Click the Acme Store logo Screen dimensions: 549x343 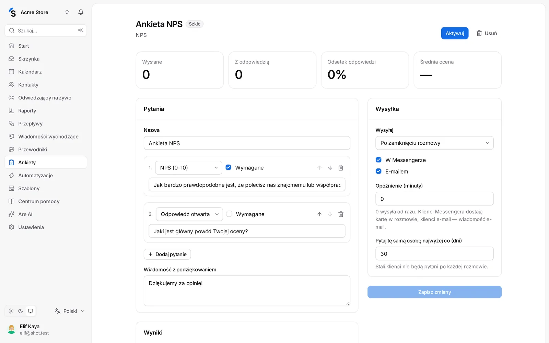(x=12, y=12)
